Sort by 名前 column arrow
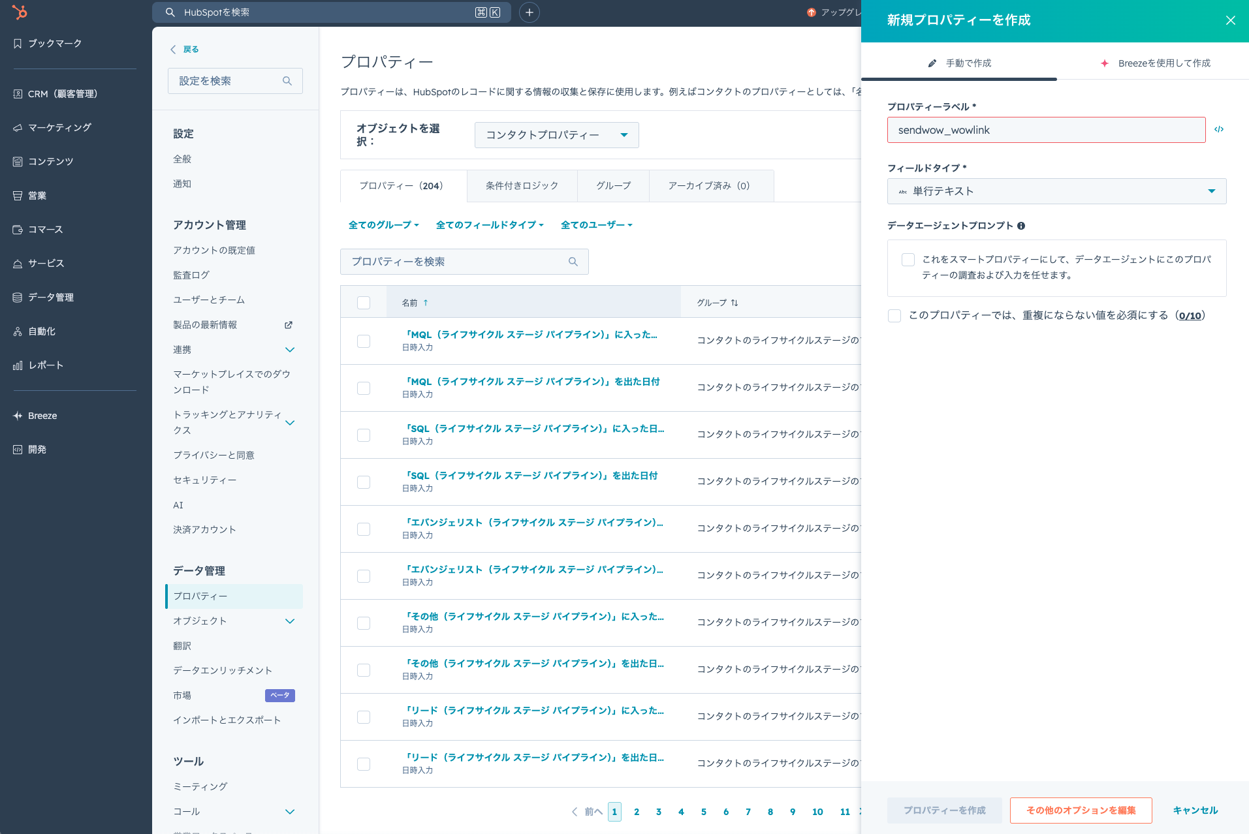 (426, 303)
